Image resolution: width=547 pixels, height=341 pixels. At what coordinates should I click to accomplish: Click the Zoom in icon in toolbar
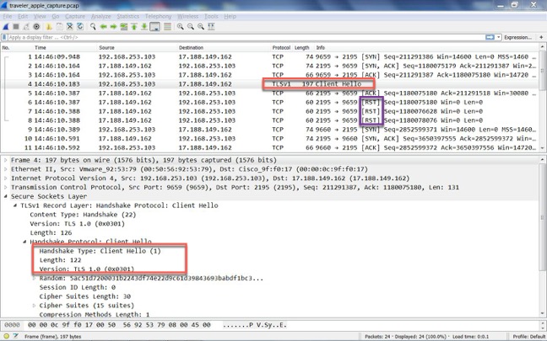tap(180, 27)
